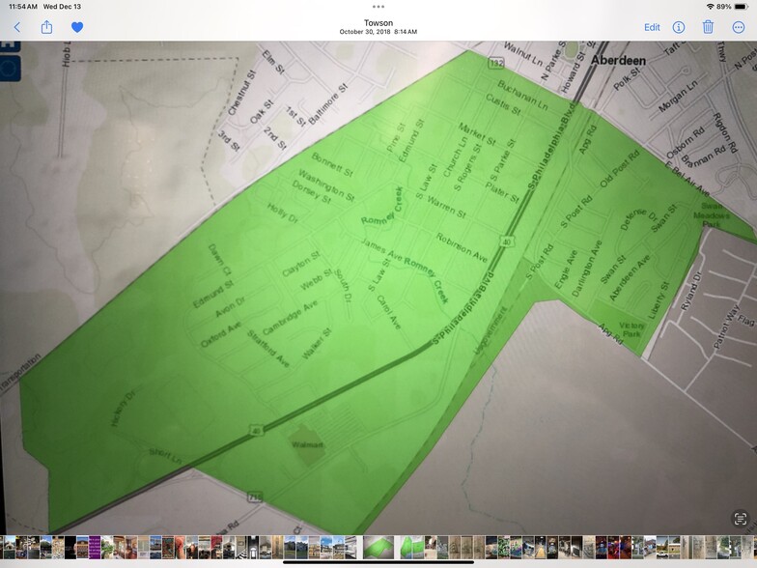Tap the Wi-Fi icon in status bar
This screenshot has width=757, height=568.
point(711,7)
